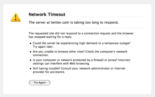The width and height of the screenshot is (155, 97).
Task: Click the 'provider for assistance.' line
Action: (49, 72)
